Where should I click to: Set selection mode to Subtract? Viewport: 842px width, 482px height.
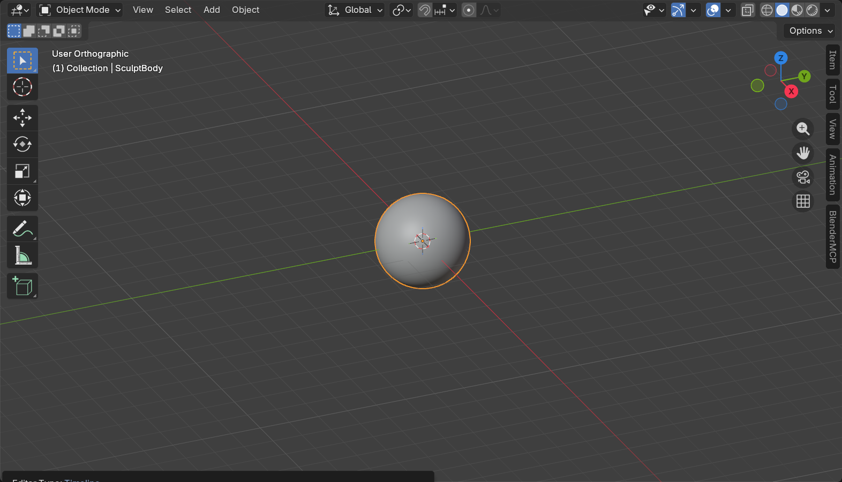44,31
